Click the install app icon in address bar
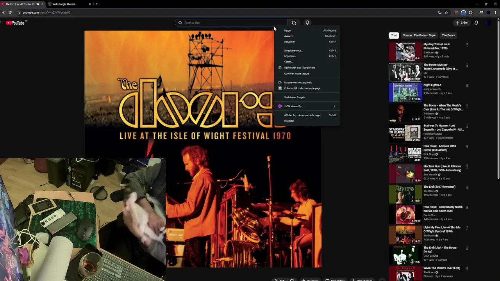The image size is (500, 281). click(x=440, y=12)
